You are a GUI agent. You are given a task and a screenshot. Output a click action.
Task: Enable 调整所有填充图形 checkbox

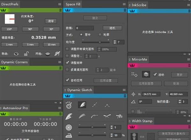[x=67, y=49]
